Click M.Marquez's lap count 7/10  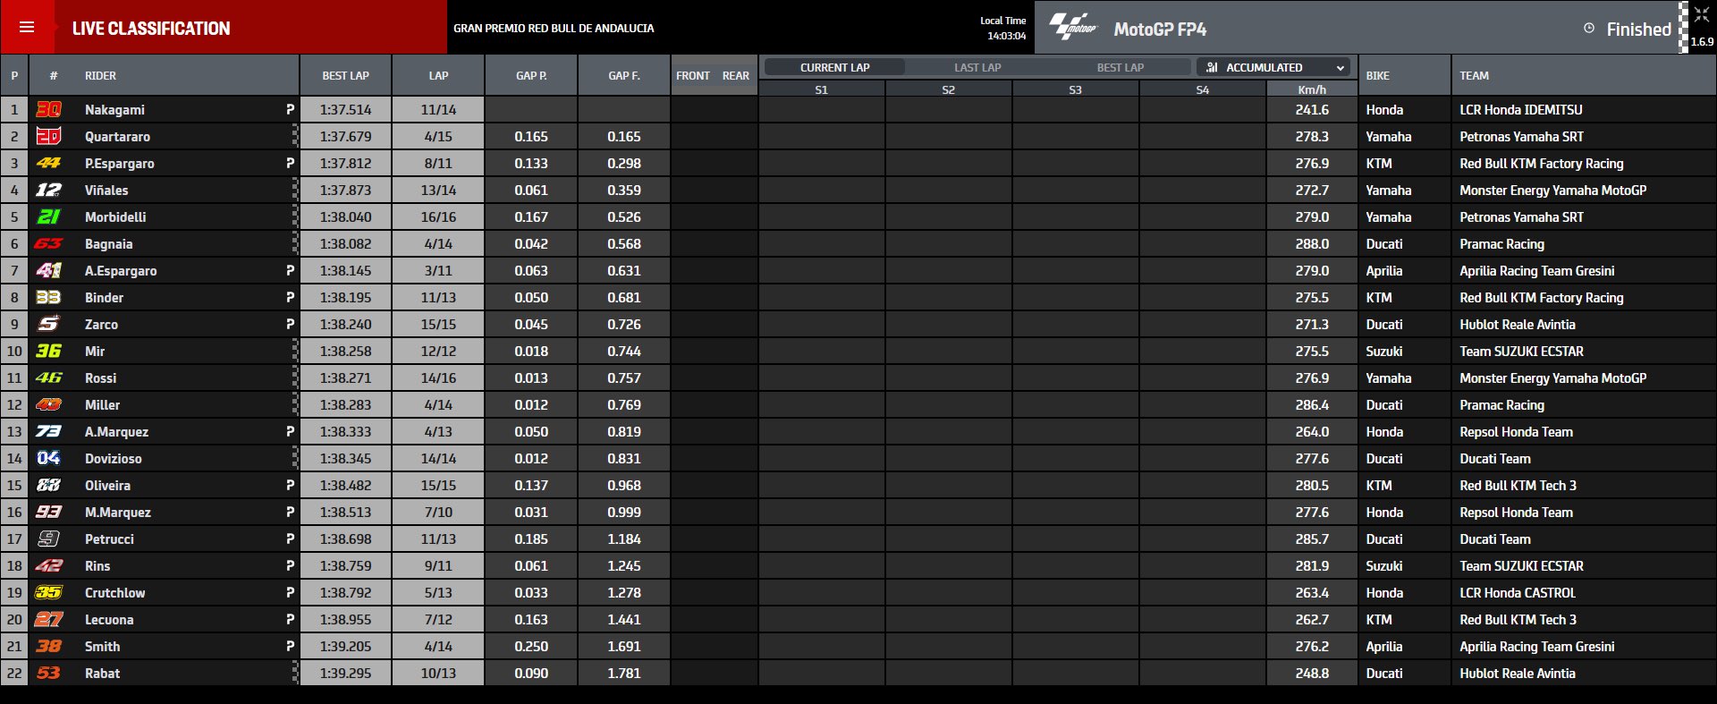point(438,512)
